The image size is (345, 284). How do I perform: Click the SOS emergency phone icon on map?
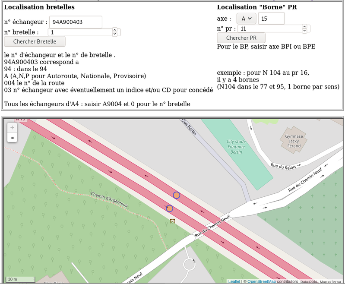coord(172,221)
